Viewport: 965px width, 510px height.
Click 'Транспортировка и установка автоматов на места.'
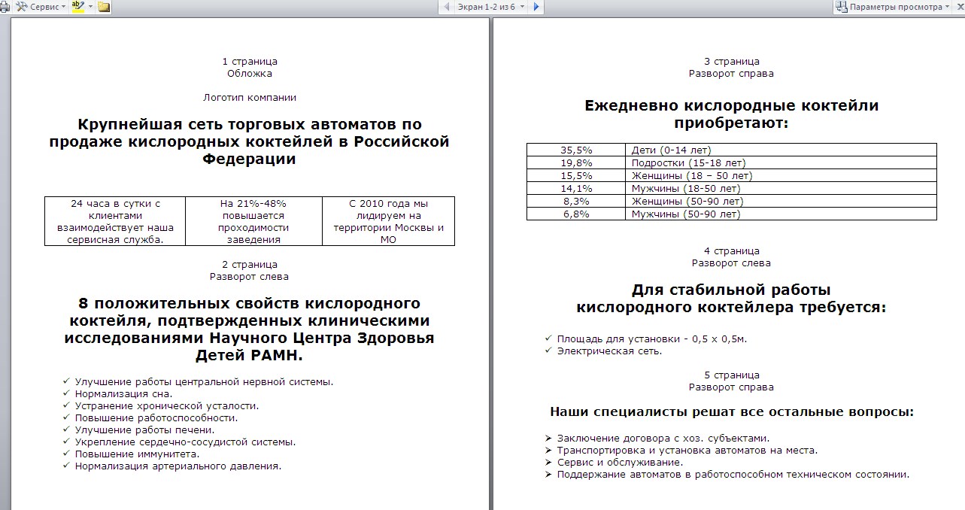click(687, 450)
